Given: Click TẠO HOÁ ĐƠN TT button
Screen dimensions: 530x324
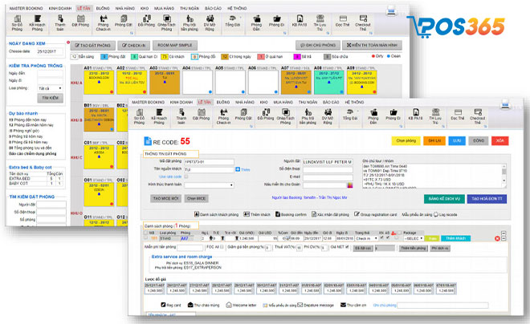Looking at the screenshot, I should (487, 199).
